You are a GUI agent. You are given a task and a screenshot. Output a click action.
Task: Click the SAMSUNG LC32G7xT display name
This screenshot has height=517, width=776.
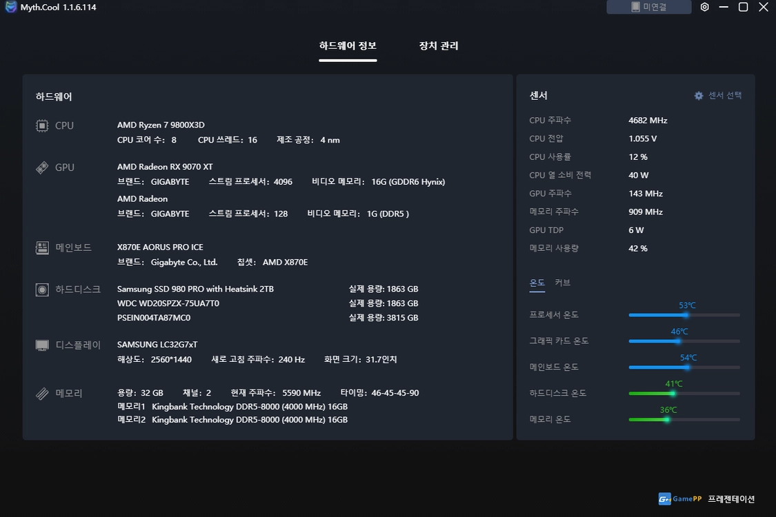tap(157, 345)
